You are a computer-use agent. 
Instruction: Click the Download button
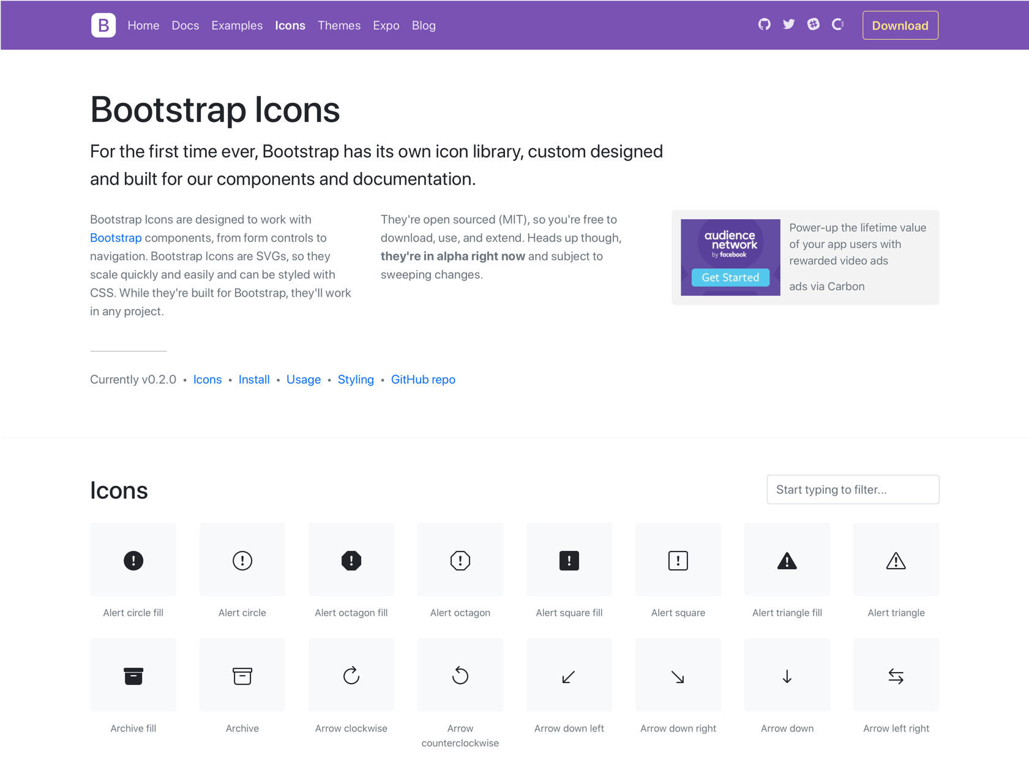coord(900,26)
